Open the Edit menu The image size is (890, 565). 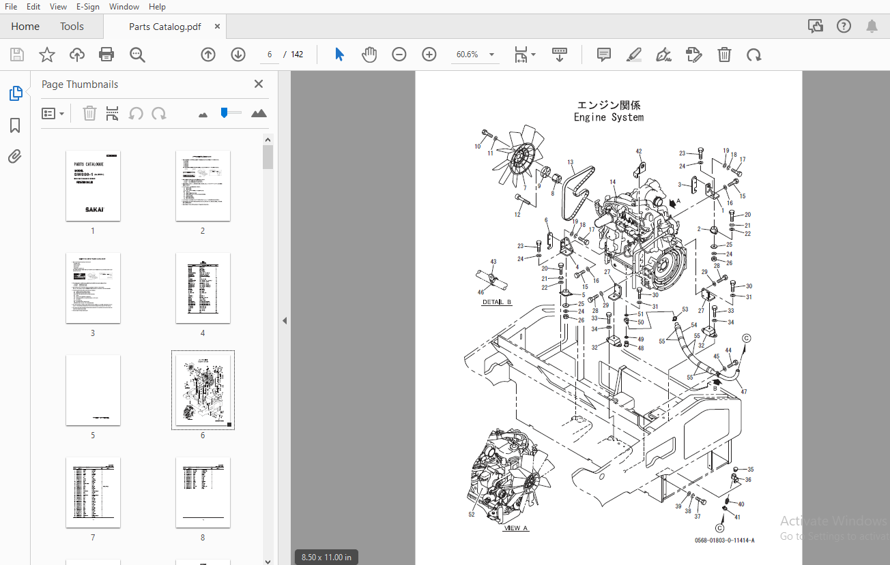click(33, 6)
